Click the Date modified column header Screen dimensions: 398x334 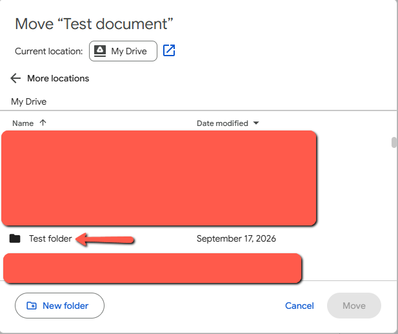pos(223,123)
